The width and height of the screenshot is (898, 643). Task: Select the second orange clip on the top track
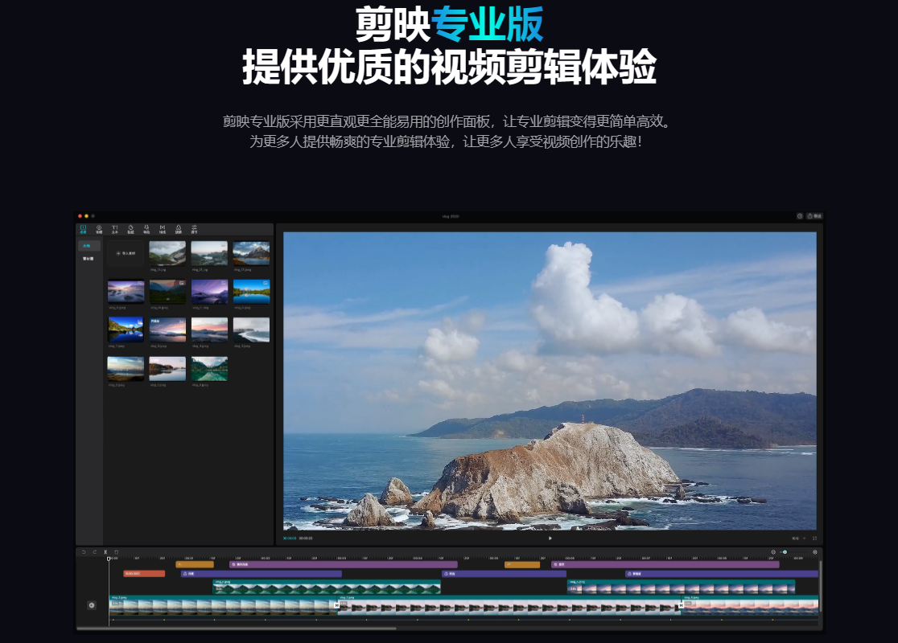point(522,564)
